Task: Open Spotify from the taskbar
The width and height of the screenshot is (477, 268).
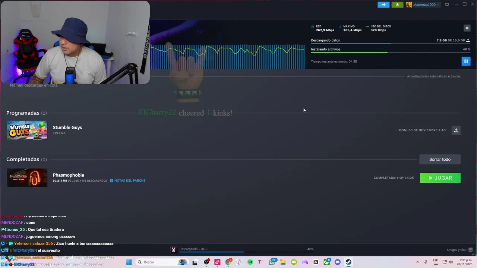Action: pyautogui.click(x=250, y=262)
